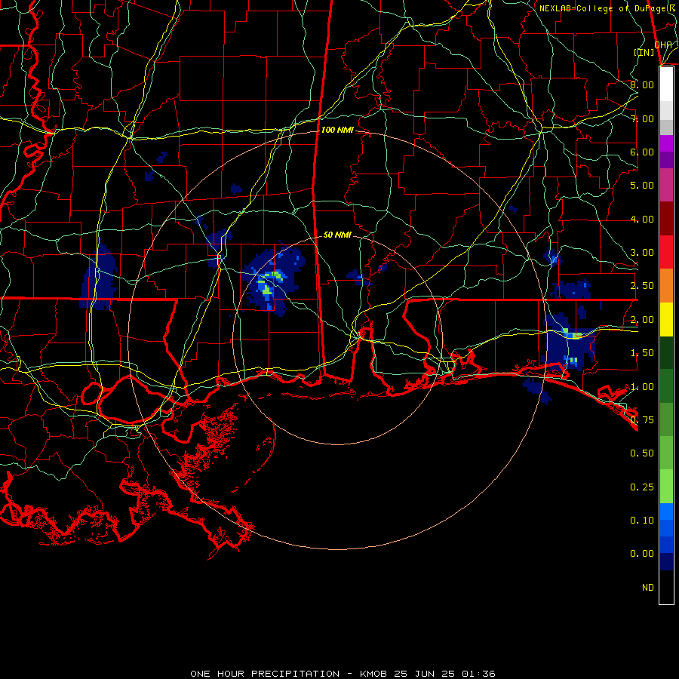
Task: Click the 7.00 legend value
Action: click(642, 118)
